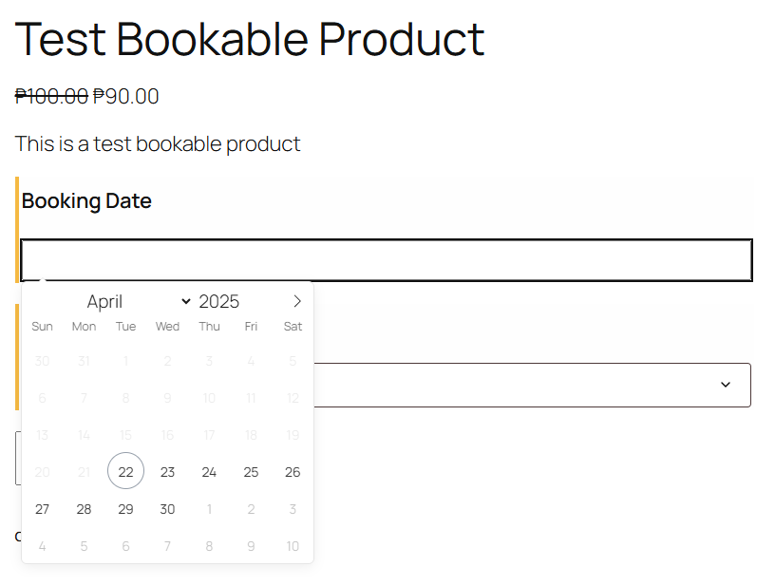Image resolution: width=775 pixels, height=586 pixels.
Task: Select Sunday April 27
Action: tap(42, 509)
